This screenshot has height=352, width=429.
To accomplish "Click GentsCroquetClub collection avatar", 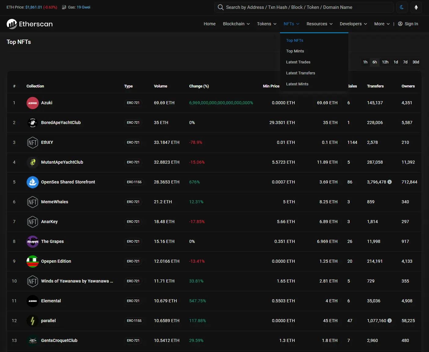I will pyautogui.click(x=33, y=341).
